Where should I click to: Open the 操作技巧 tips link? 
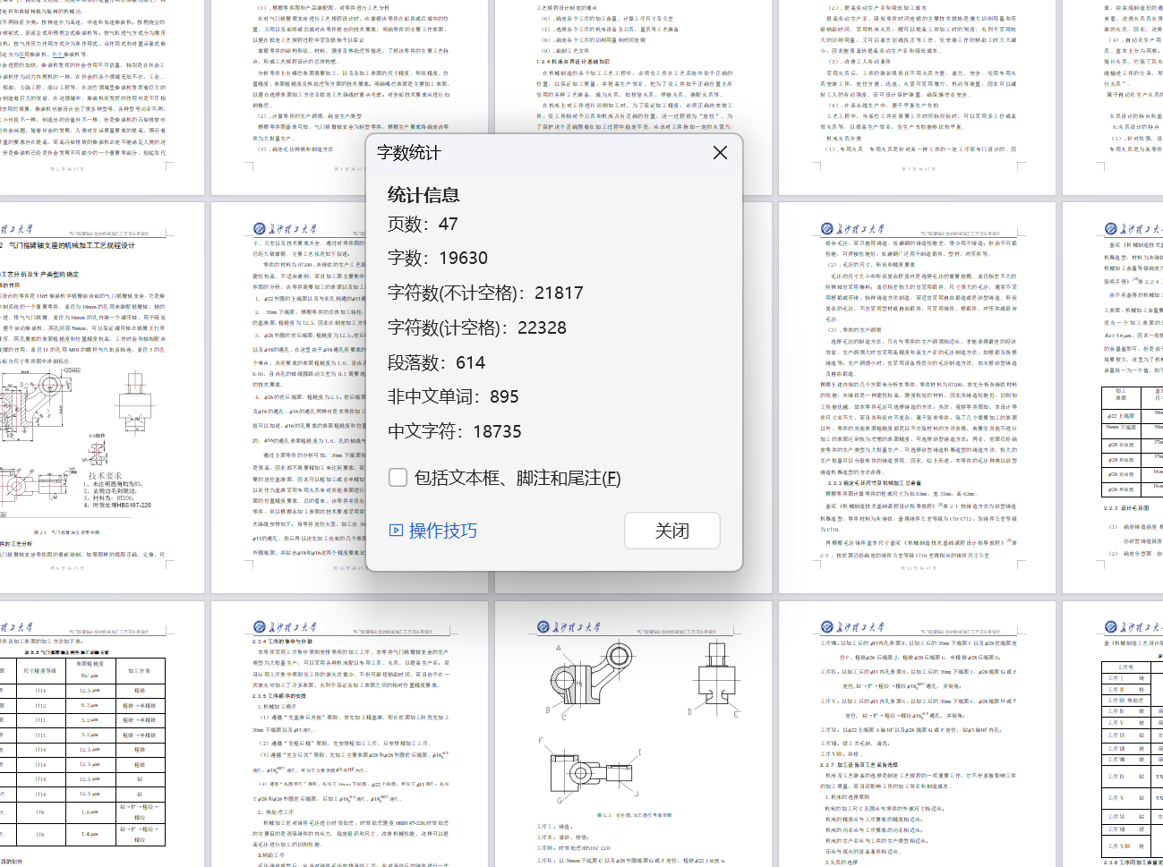point(433,531)
